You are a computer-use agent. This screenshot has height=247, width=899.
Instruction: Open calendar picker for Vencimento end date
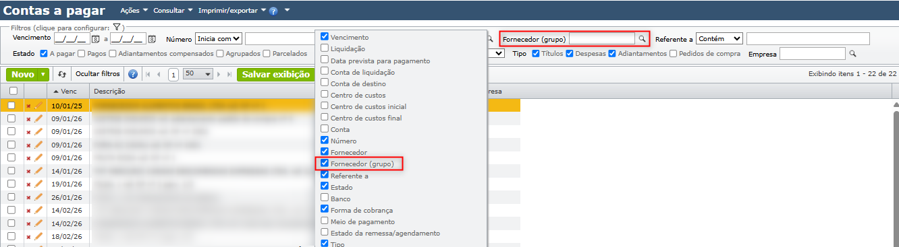pos(152,39)
